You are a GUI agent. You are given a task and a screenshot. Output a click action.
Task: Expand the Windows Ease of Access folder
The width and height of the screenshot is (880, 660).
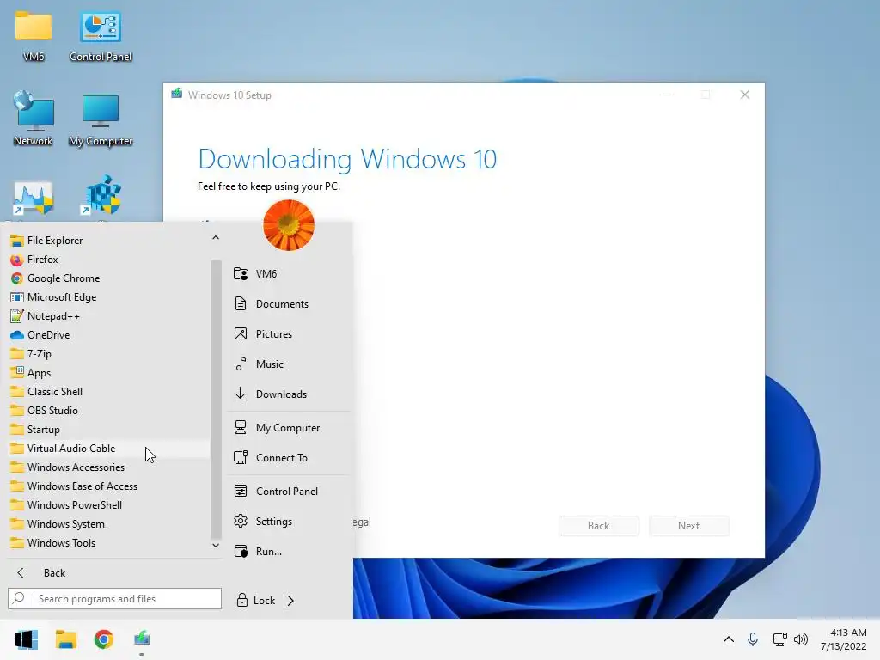[x=109, y=486]
